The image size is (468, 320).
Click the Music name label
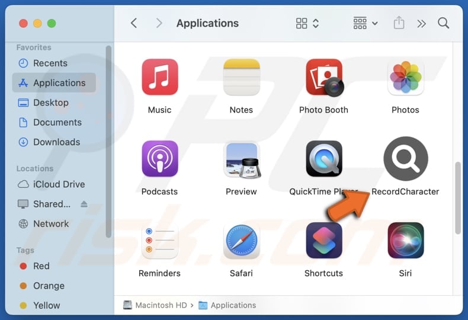[x=160, y=110]
